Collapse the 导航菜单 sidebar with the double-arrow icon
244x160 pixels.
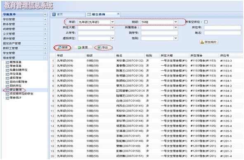point(45,14)
